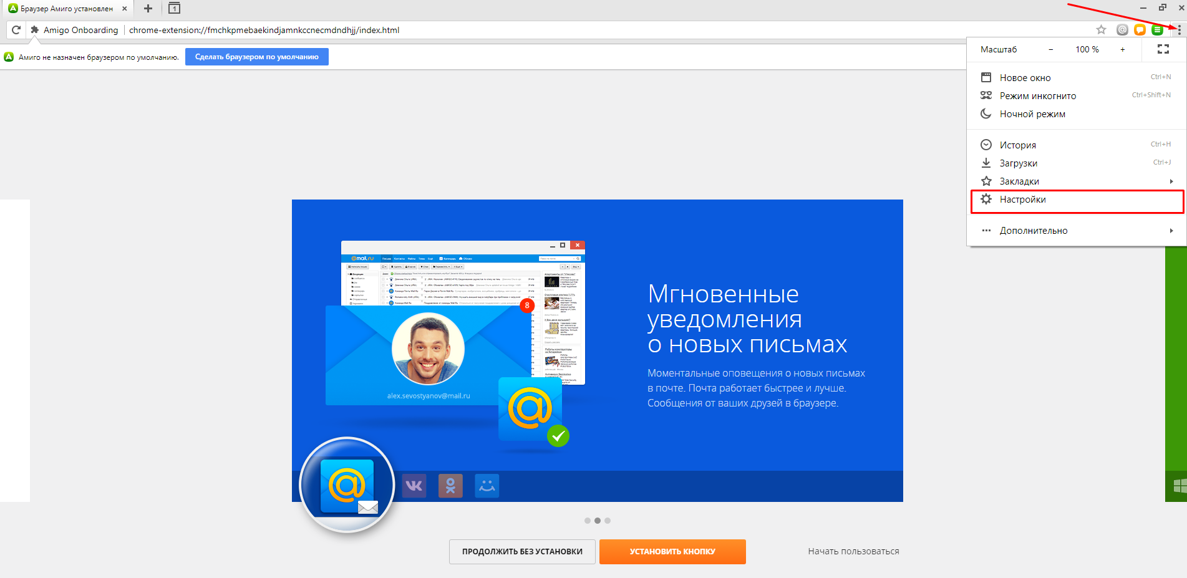Click the blue smiley face icon on the slide
The width and height of the screenshot is (1187, 578).
[x=487, y=486]
